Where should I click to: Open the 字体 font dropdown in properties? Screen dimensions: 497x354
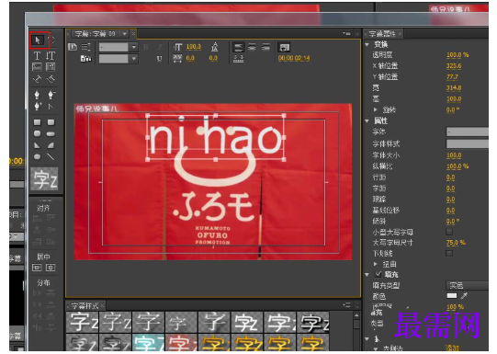pos(468,131)
